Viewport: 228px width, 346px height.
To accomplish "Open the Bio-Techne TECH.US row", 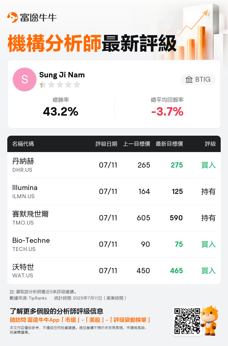I will 114,244.
